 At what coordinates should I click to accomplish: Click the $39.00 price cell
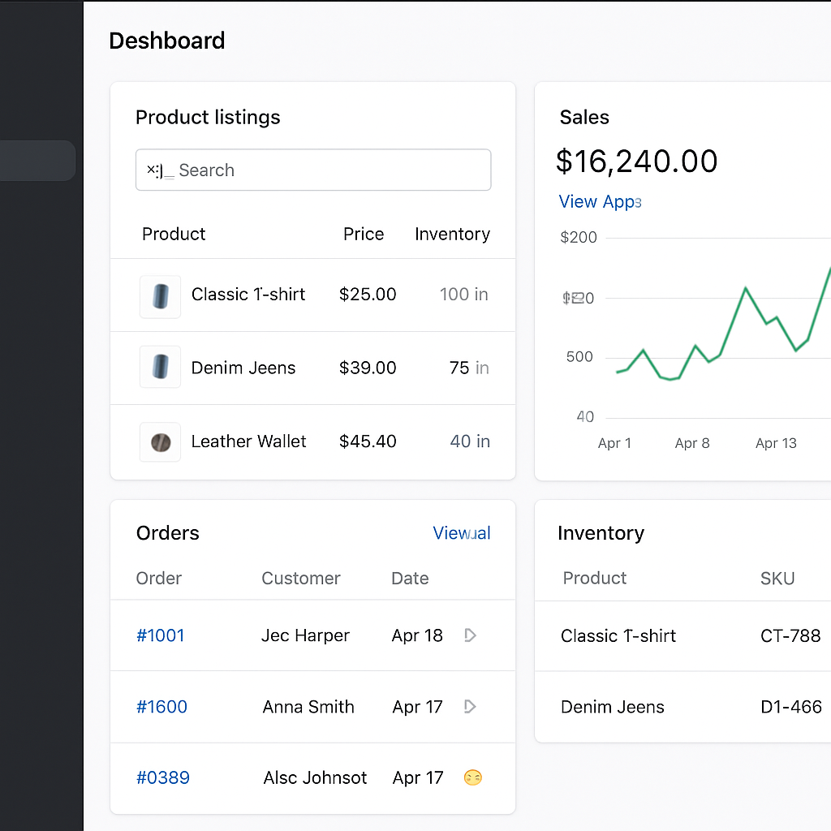coord(368,368)
